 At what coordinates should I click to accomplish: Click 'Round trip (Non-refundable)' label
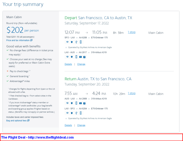tap(22, 23)
